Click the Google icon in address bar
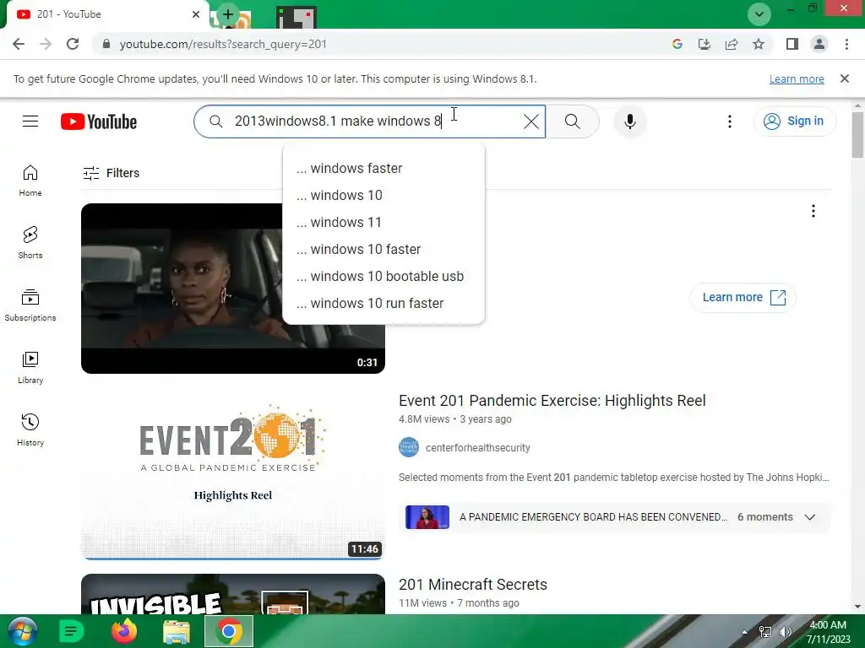865x648 pixels. (x=677, y=44)
